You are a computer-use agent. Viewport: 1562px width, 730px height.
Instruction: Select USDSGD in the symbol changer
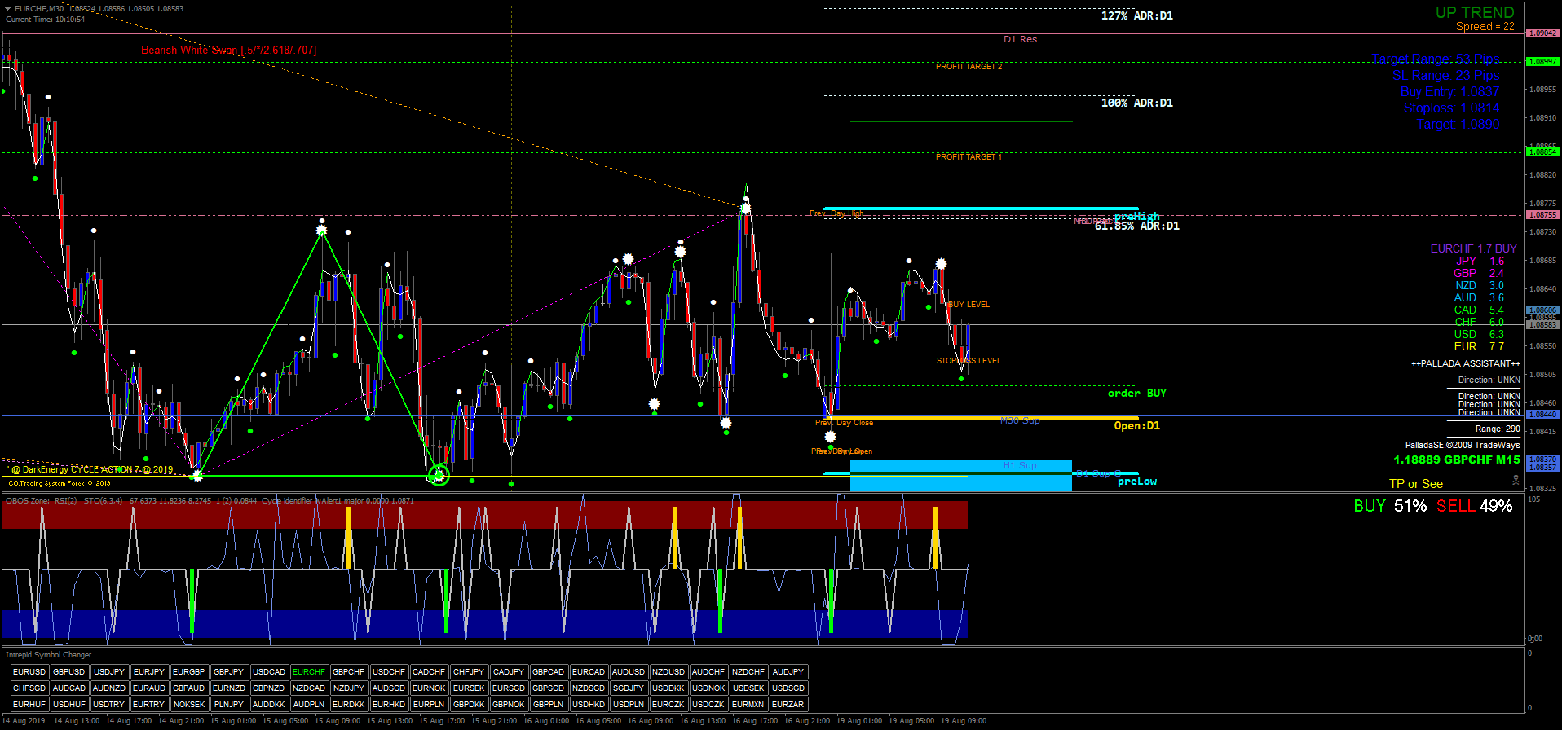788,688
